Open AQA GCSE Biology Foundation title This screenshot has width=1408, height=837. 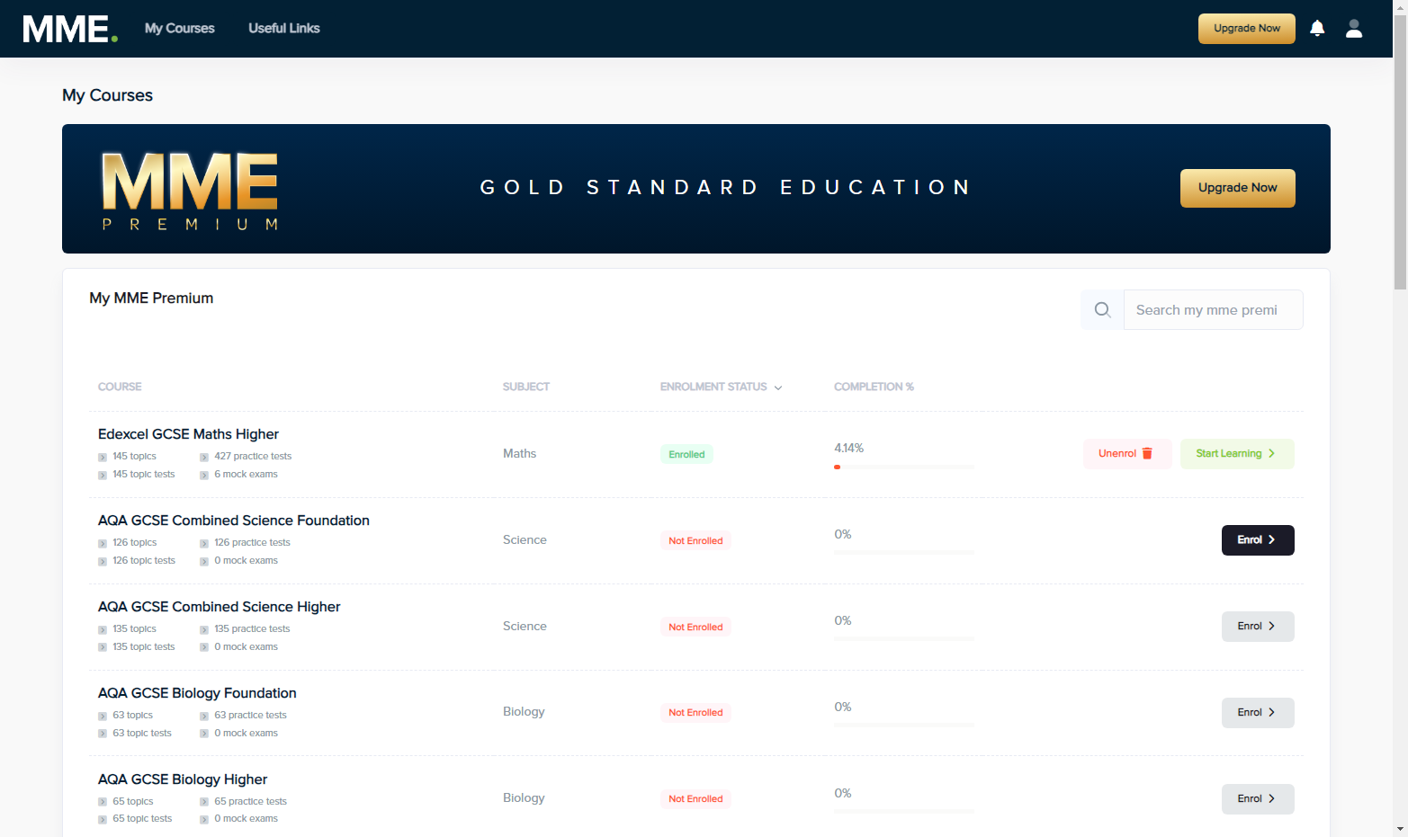[197, 693]
